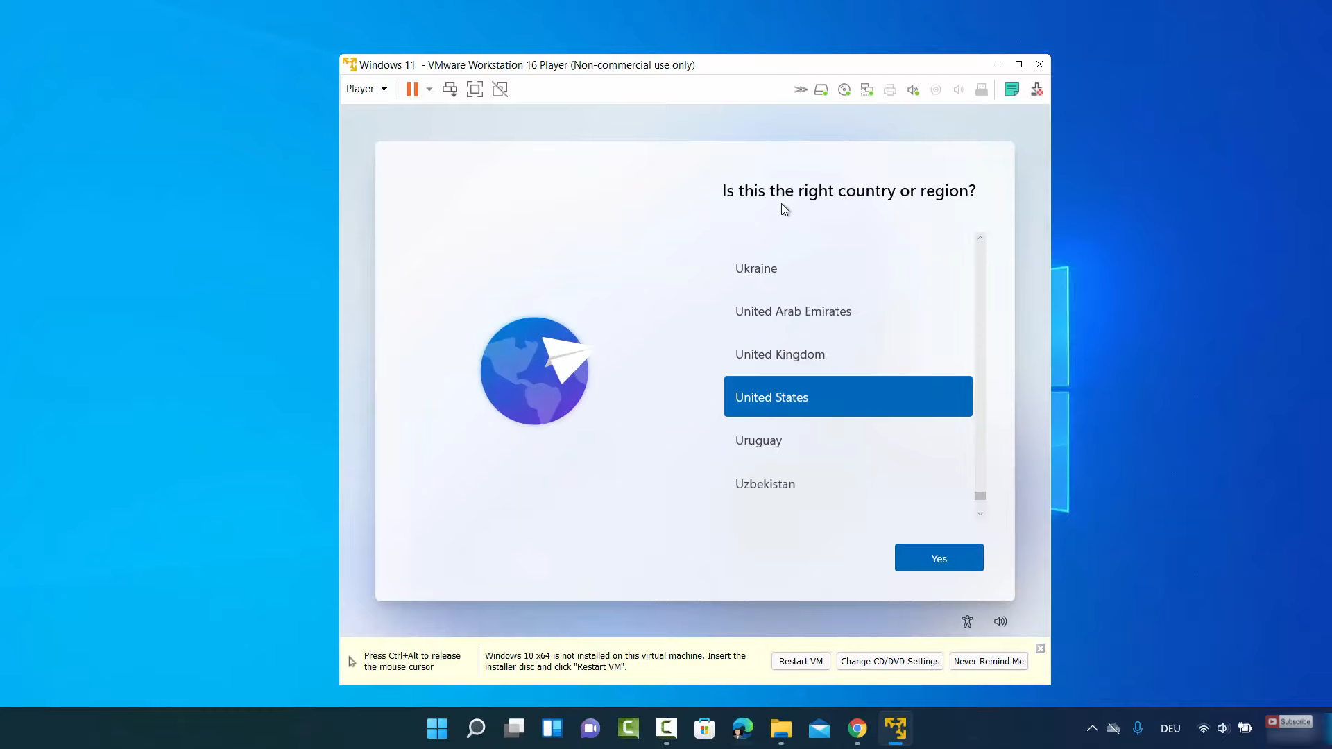Click the sound card device icon
1332x749 pixels.
pyautogui.click(x=912, y=89)
